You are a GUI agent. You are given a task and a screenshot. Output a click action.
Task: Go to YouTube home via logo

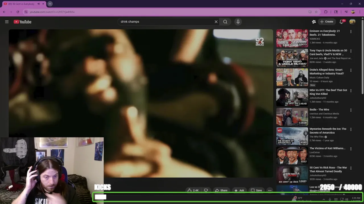[x=22, y=22]
